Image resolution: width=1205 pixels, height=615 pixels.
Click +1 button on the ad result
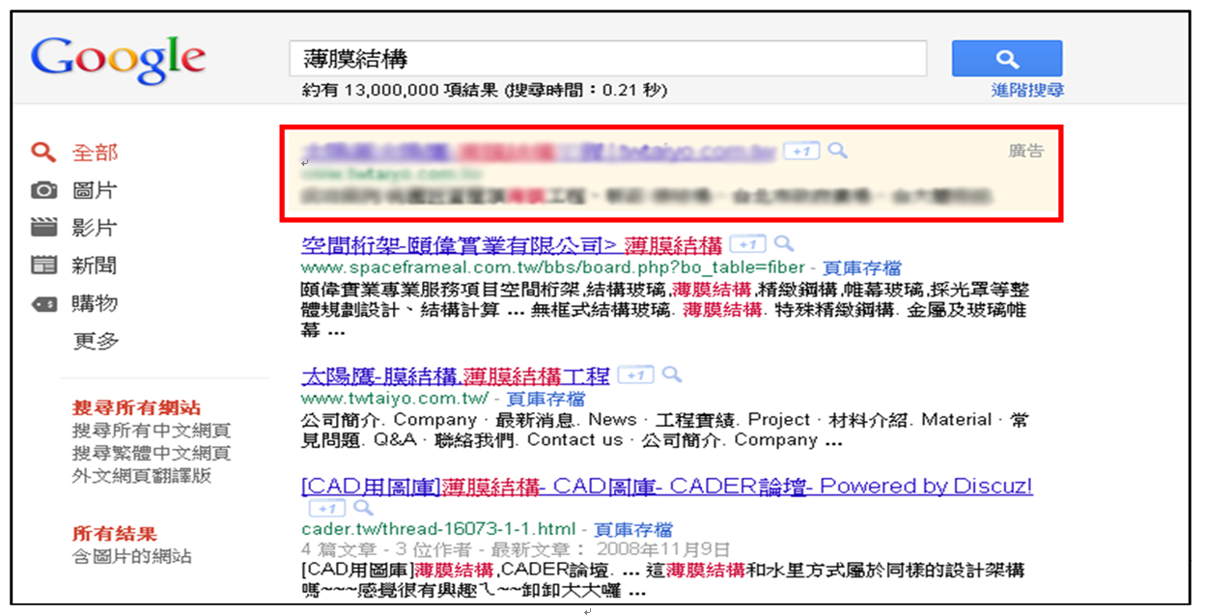801,151
